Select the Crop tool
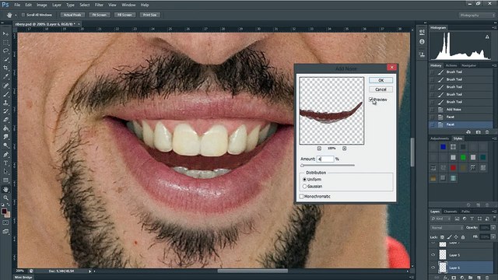The image size is (498, 280). (x=5, y=68)
